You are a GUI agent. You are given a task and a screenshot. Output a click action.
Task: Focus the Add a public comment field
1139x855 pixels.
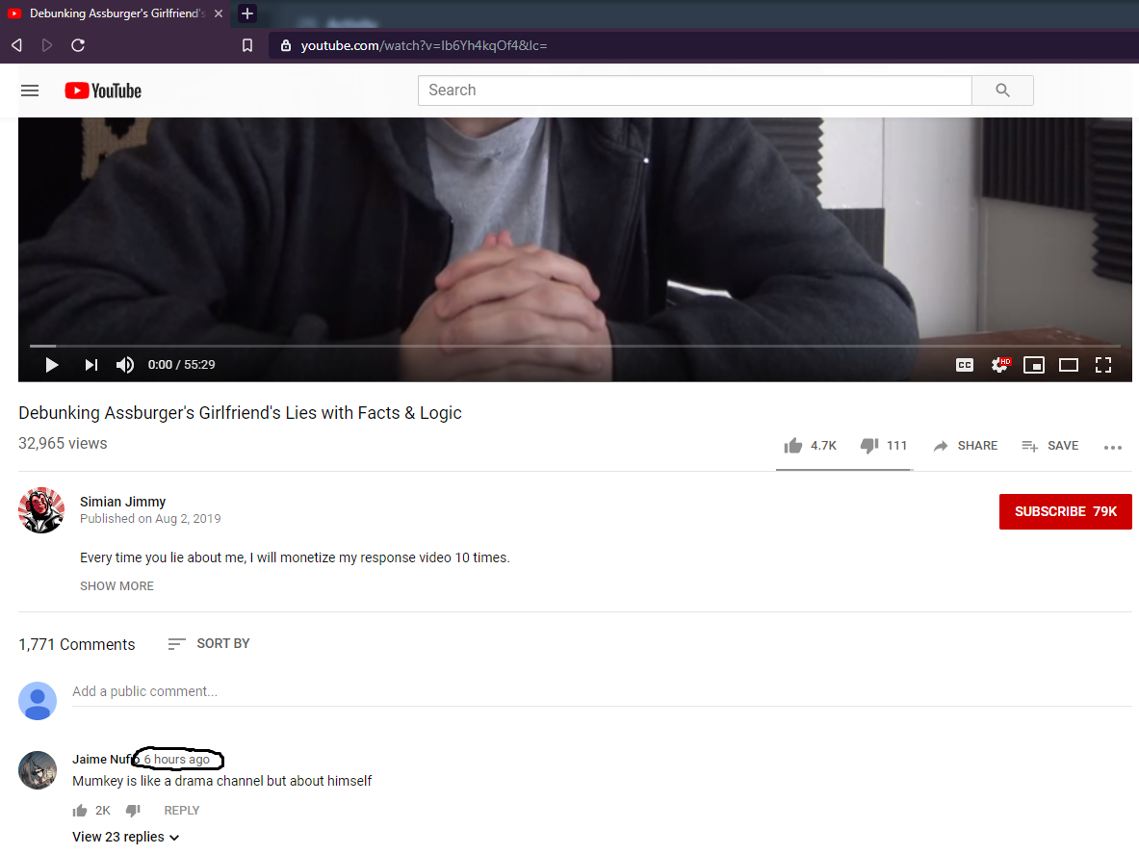click(x=602, y=691)
